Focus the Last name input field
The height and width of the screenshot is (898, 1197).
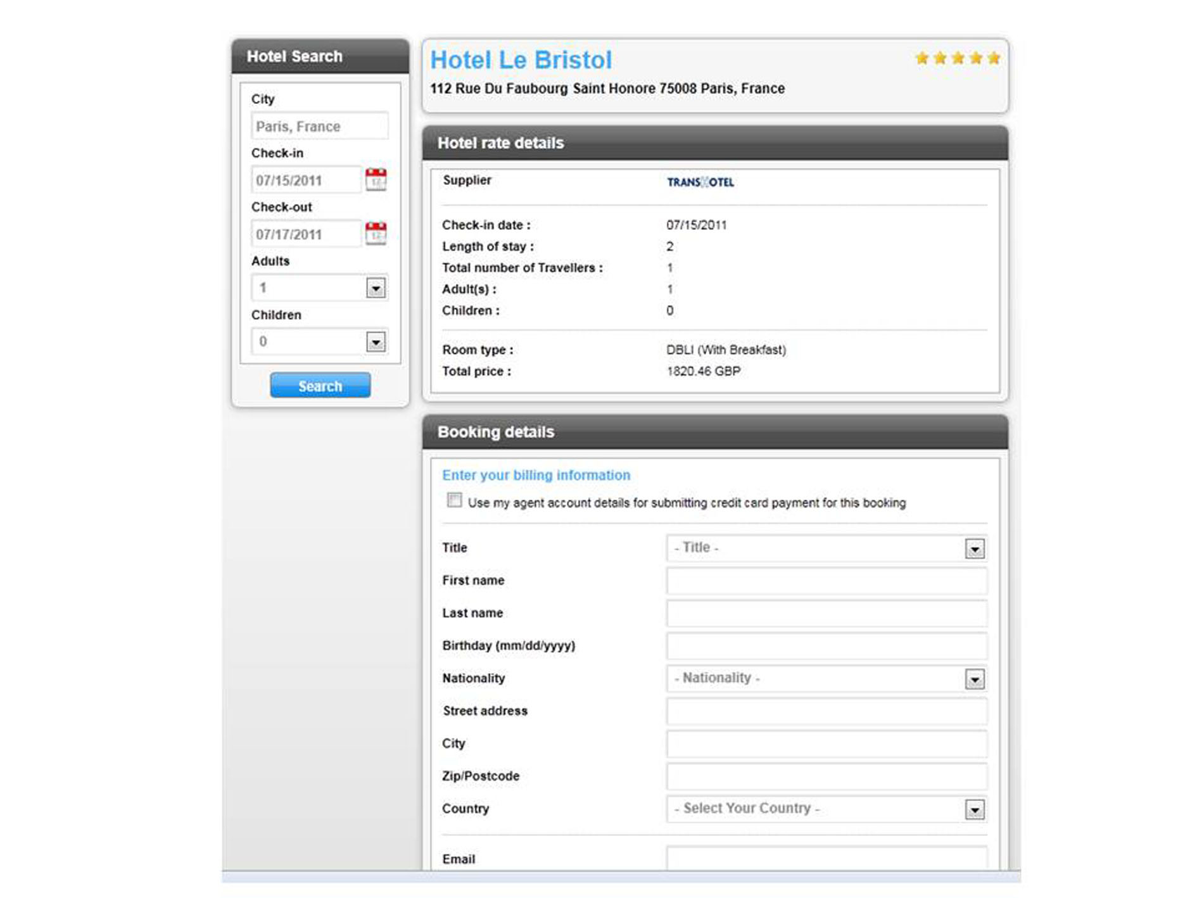[x=826, y=614]
